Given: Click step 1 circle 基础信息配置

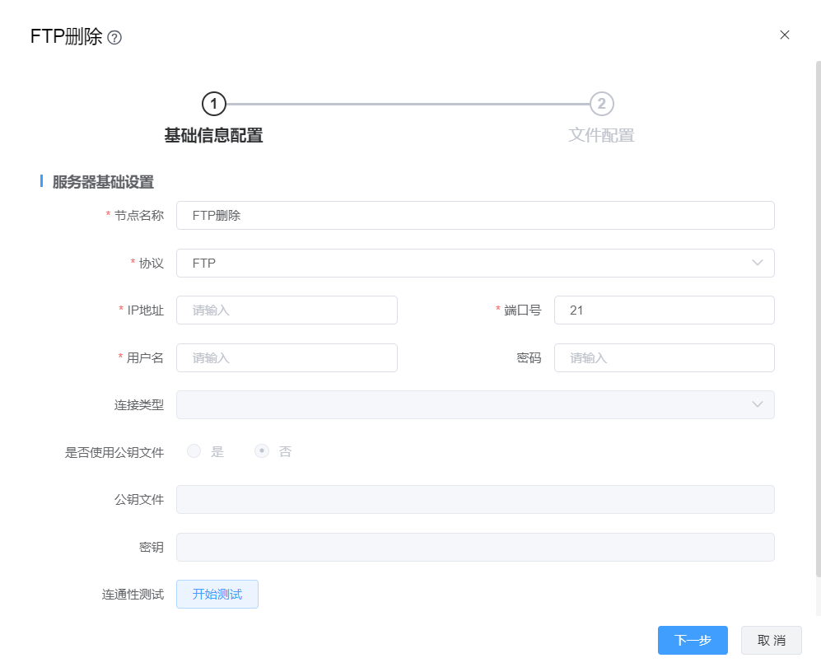Looking at the screenshot, I should click(x=213, y=104).
